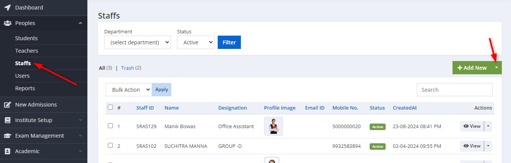511x163 pixels.
Task: Click the Add New button
Action: click(472, 68)
